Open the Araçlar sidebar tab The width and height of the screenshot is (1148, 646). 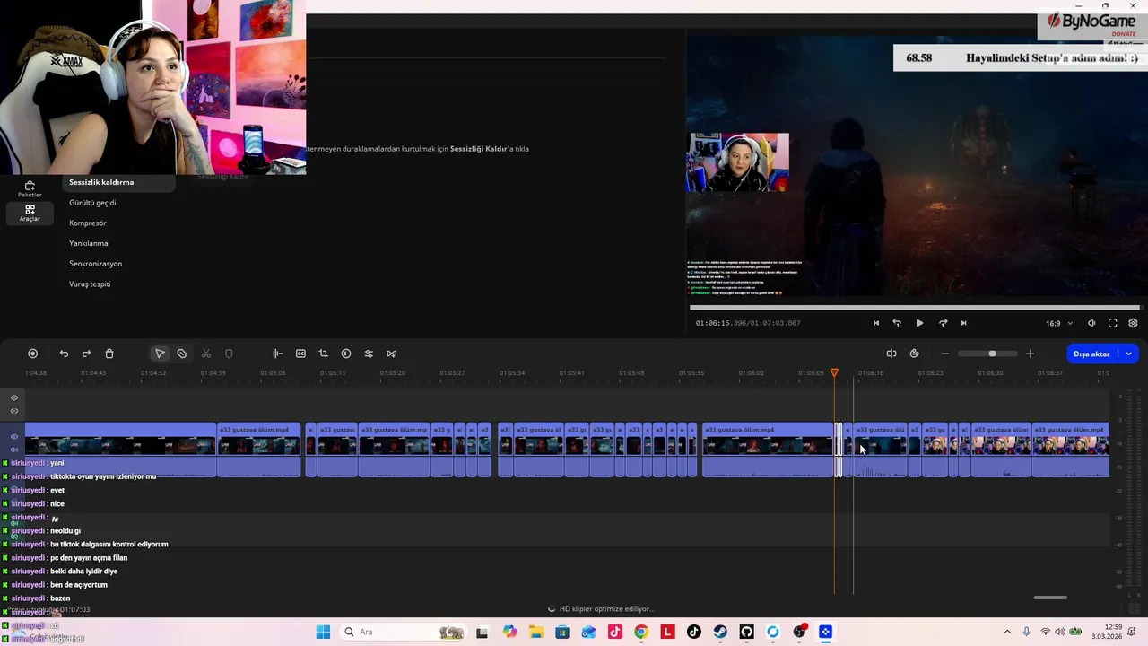point(30,213)
